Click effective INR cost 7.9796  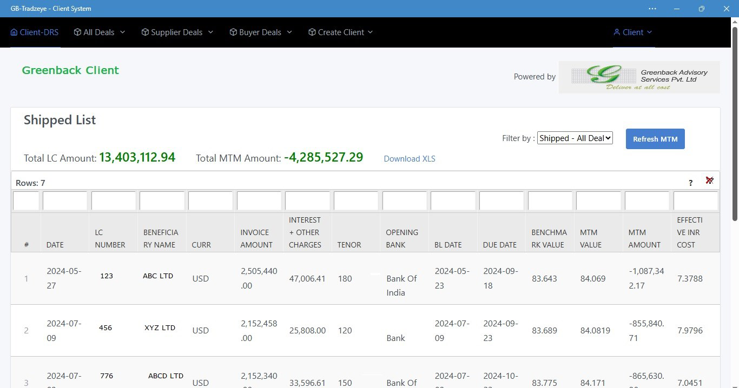pyautogui.click(x=690, y=330)
